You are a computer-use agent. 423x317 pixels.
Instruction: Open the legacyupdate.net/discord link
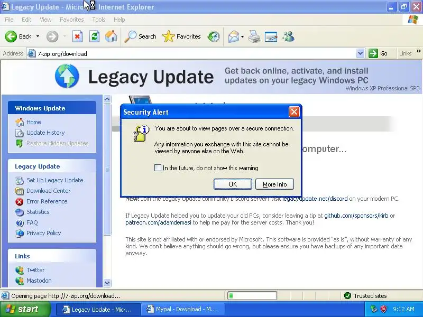(x=315, y=199)
